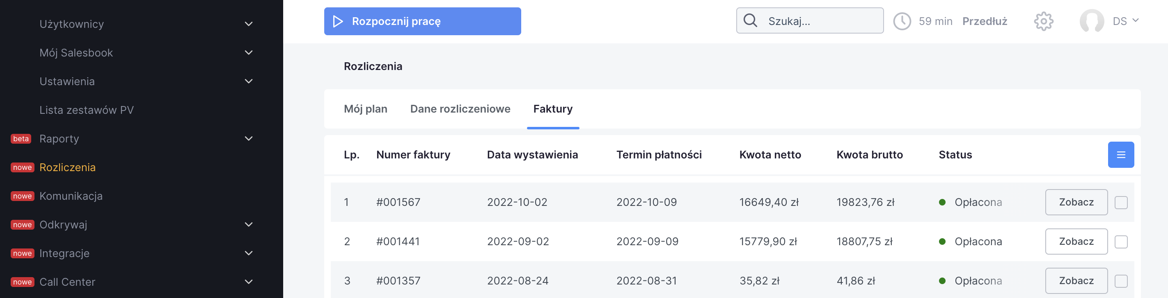
Task: Click Przedłuż to extend session
Action: (985, 21)
